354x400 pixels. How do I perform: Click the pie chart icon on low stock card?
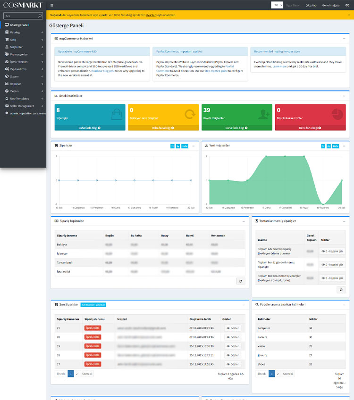pos(337,114)
